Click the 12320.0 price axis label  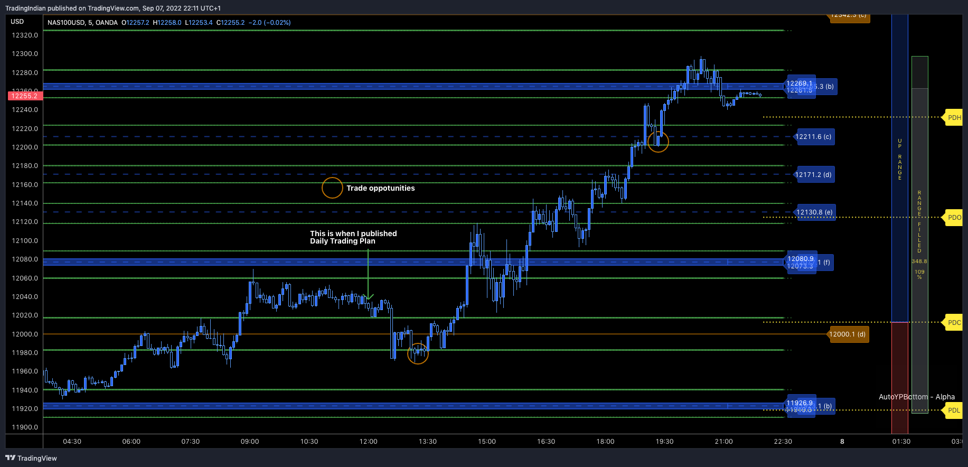[25, 35]
